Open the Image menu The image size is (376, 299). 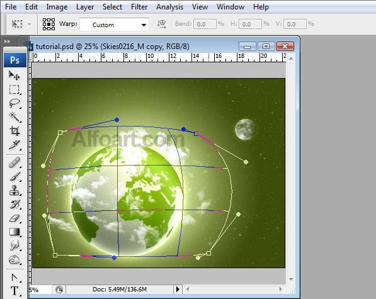click(57, 7)
